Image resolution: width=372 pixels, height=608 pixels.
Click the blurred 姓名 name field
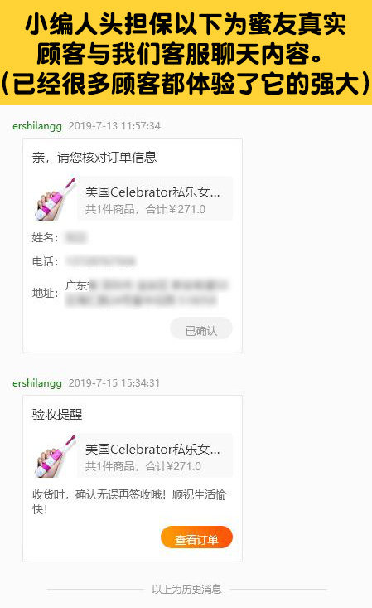coord(75,237)
